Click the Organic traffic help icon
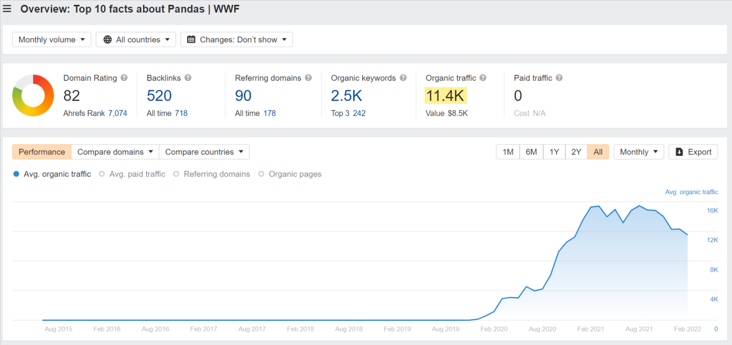Viewport: 732px width, 345px height. (483, 78)
